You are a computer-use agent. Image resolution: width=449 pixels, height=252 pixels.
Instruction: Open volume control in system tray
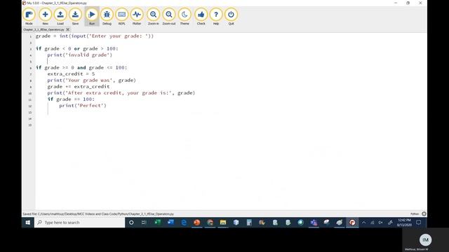[380, 223]
